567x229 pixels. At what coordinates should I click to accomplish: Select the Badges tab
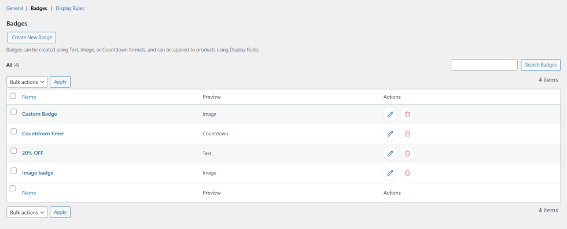39,8
